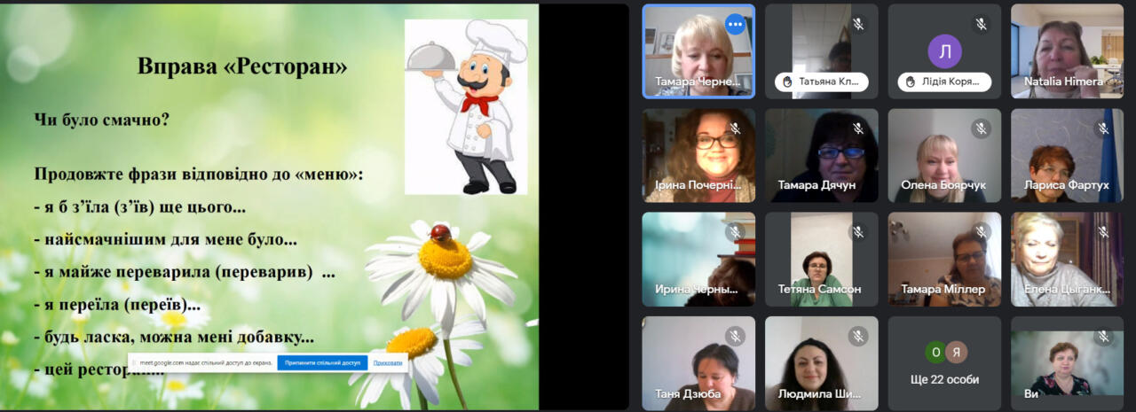Click muted mic icon on Тамара Міллер tile

click(x=981, y=232)
